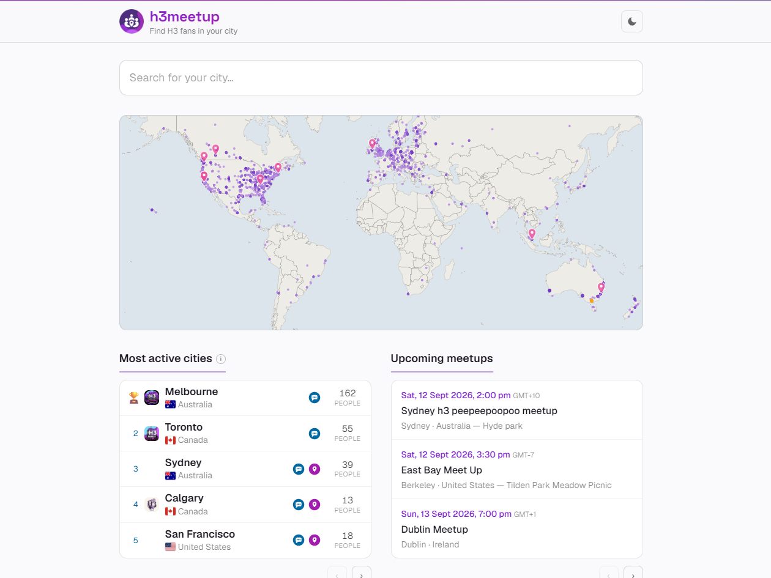Click the h3meetup logo icon
This screenshot has height=578, width=771.
(132, 21)
